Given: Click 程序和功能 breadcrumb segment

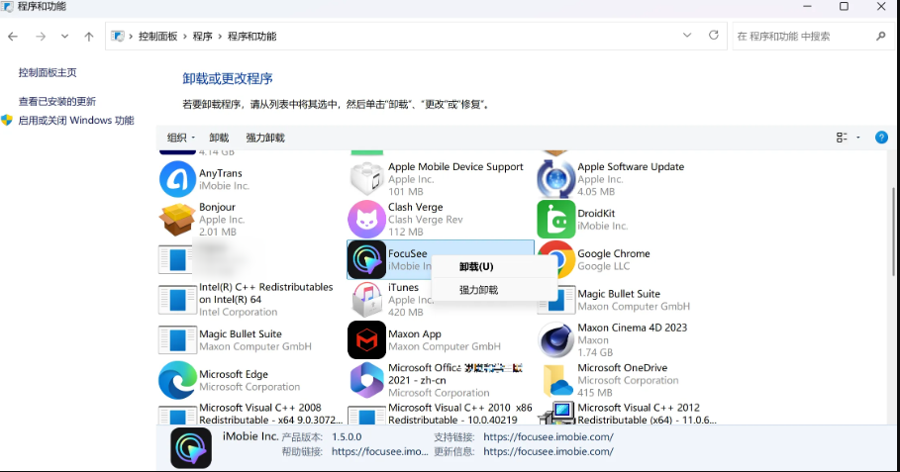Looking at the screenshot, I should [251, 37].
